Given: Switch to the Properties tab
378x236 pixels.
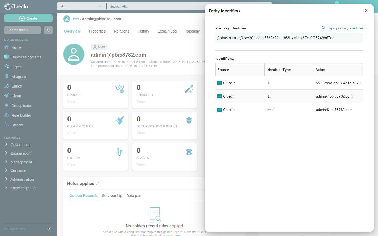Looking at the screenshot, I should coord(97,31).
